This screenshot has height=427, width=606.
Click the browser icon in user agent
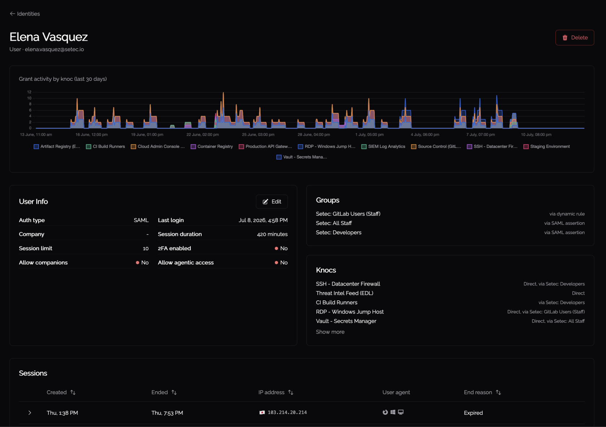pos(385,412)
